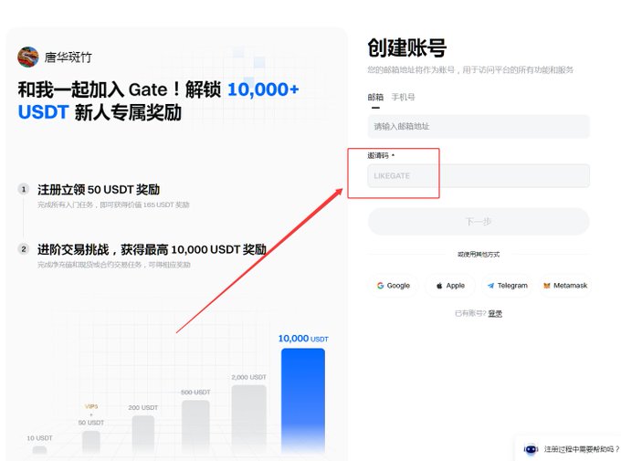Open the help chatbot robot icon
Image resolution: width=621 pixels, height=461 pixels.
532,449
